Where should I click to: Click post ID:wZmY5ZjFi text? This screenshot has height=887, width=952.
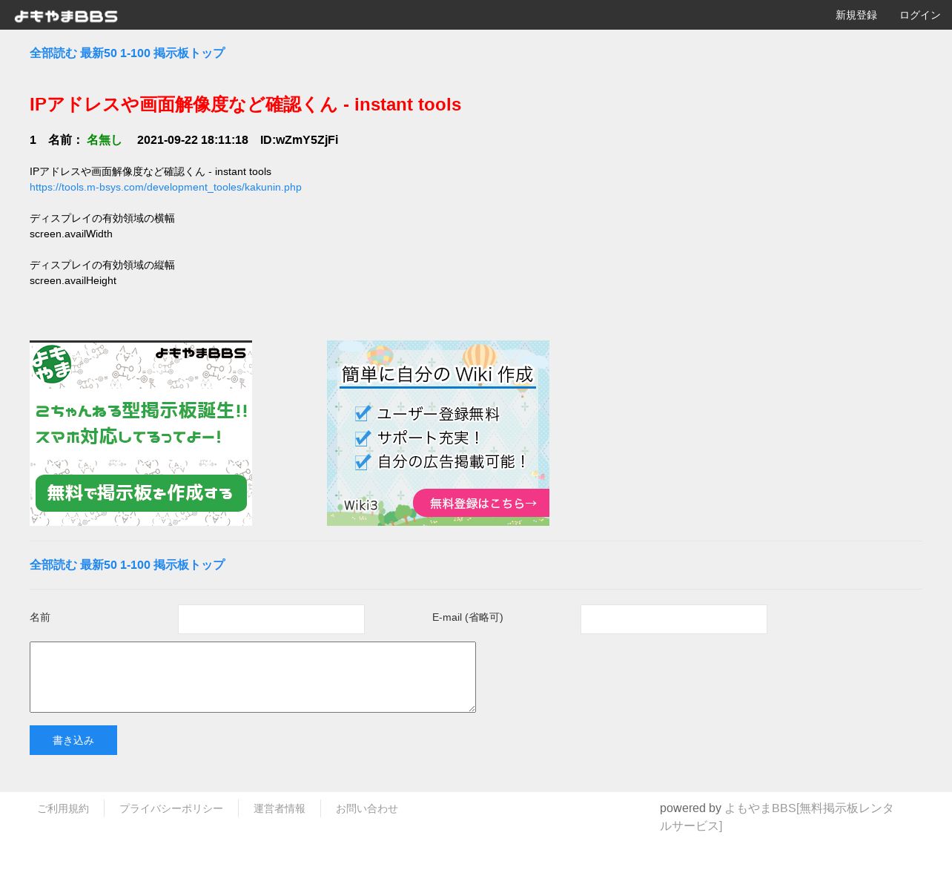click(x=299, y=140)
